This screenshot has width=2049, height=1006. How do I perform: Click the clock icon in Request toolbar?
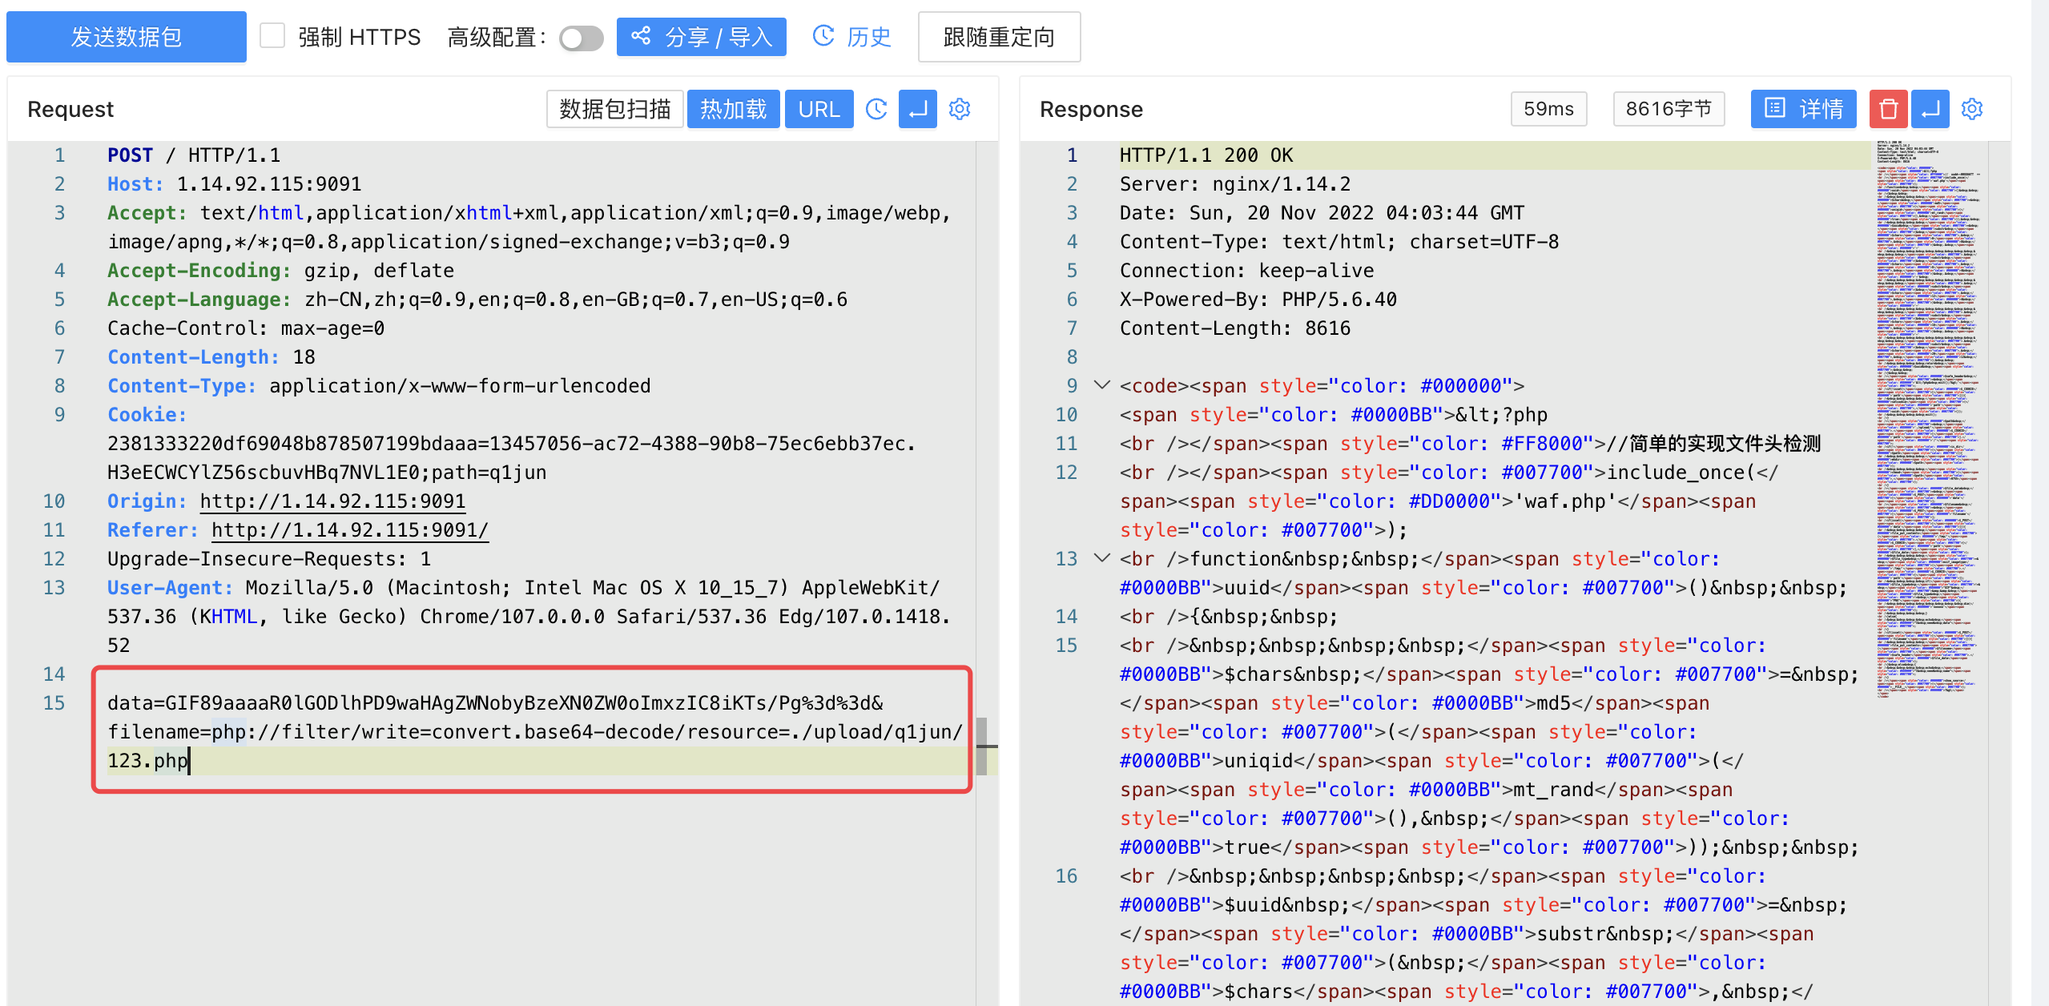click(876, 109)
